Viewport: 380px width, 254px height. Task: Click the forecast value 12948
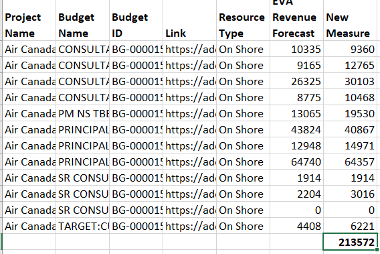pyautogui.click(x=297, y=145)
